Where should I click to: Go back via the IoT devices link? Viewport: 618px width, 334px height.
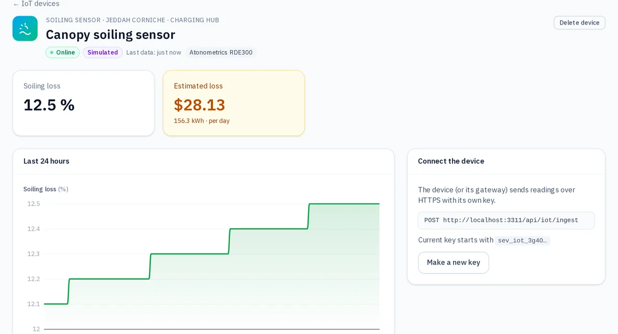pos(36,4)
